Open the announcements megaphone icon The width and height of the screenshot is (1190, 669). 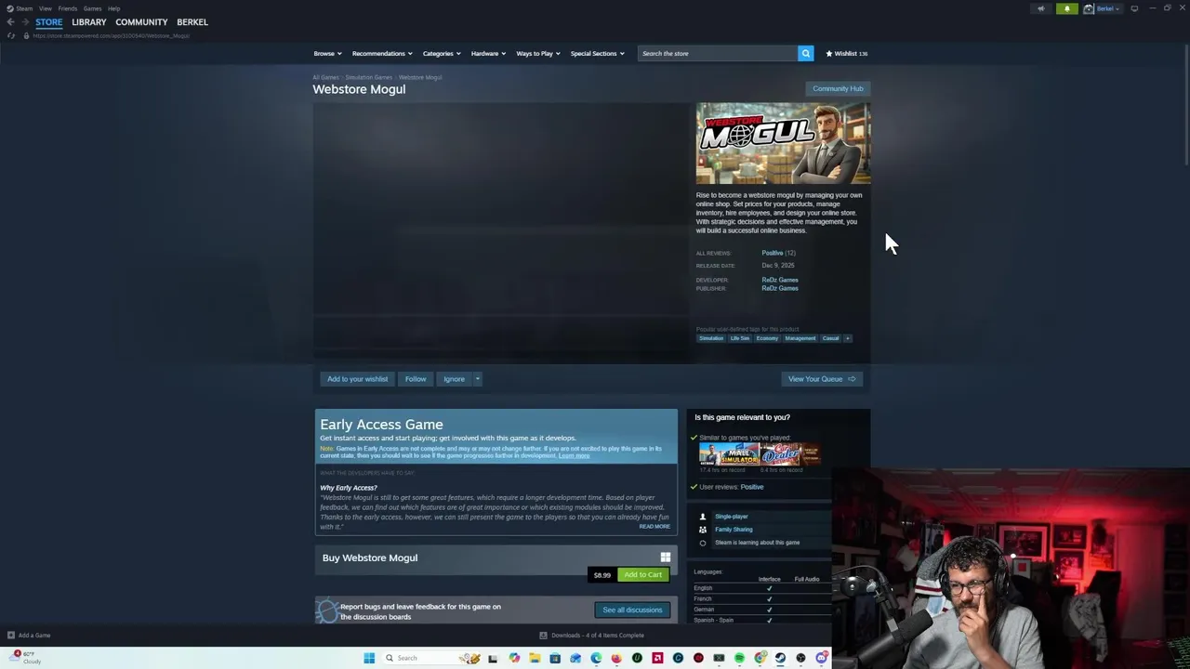(1041, 8)
